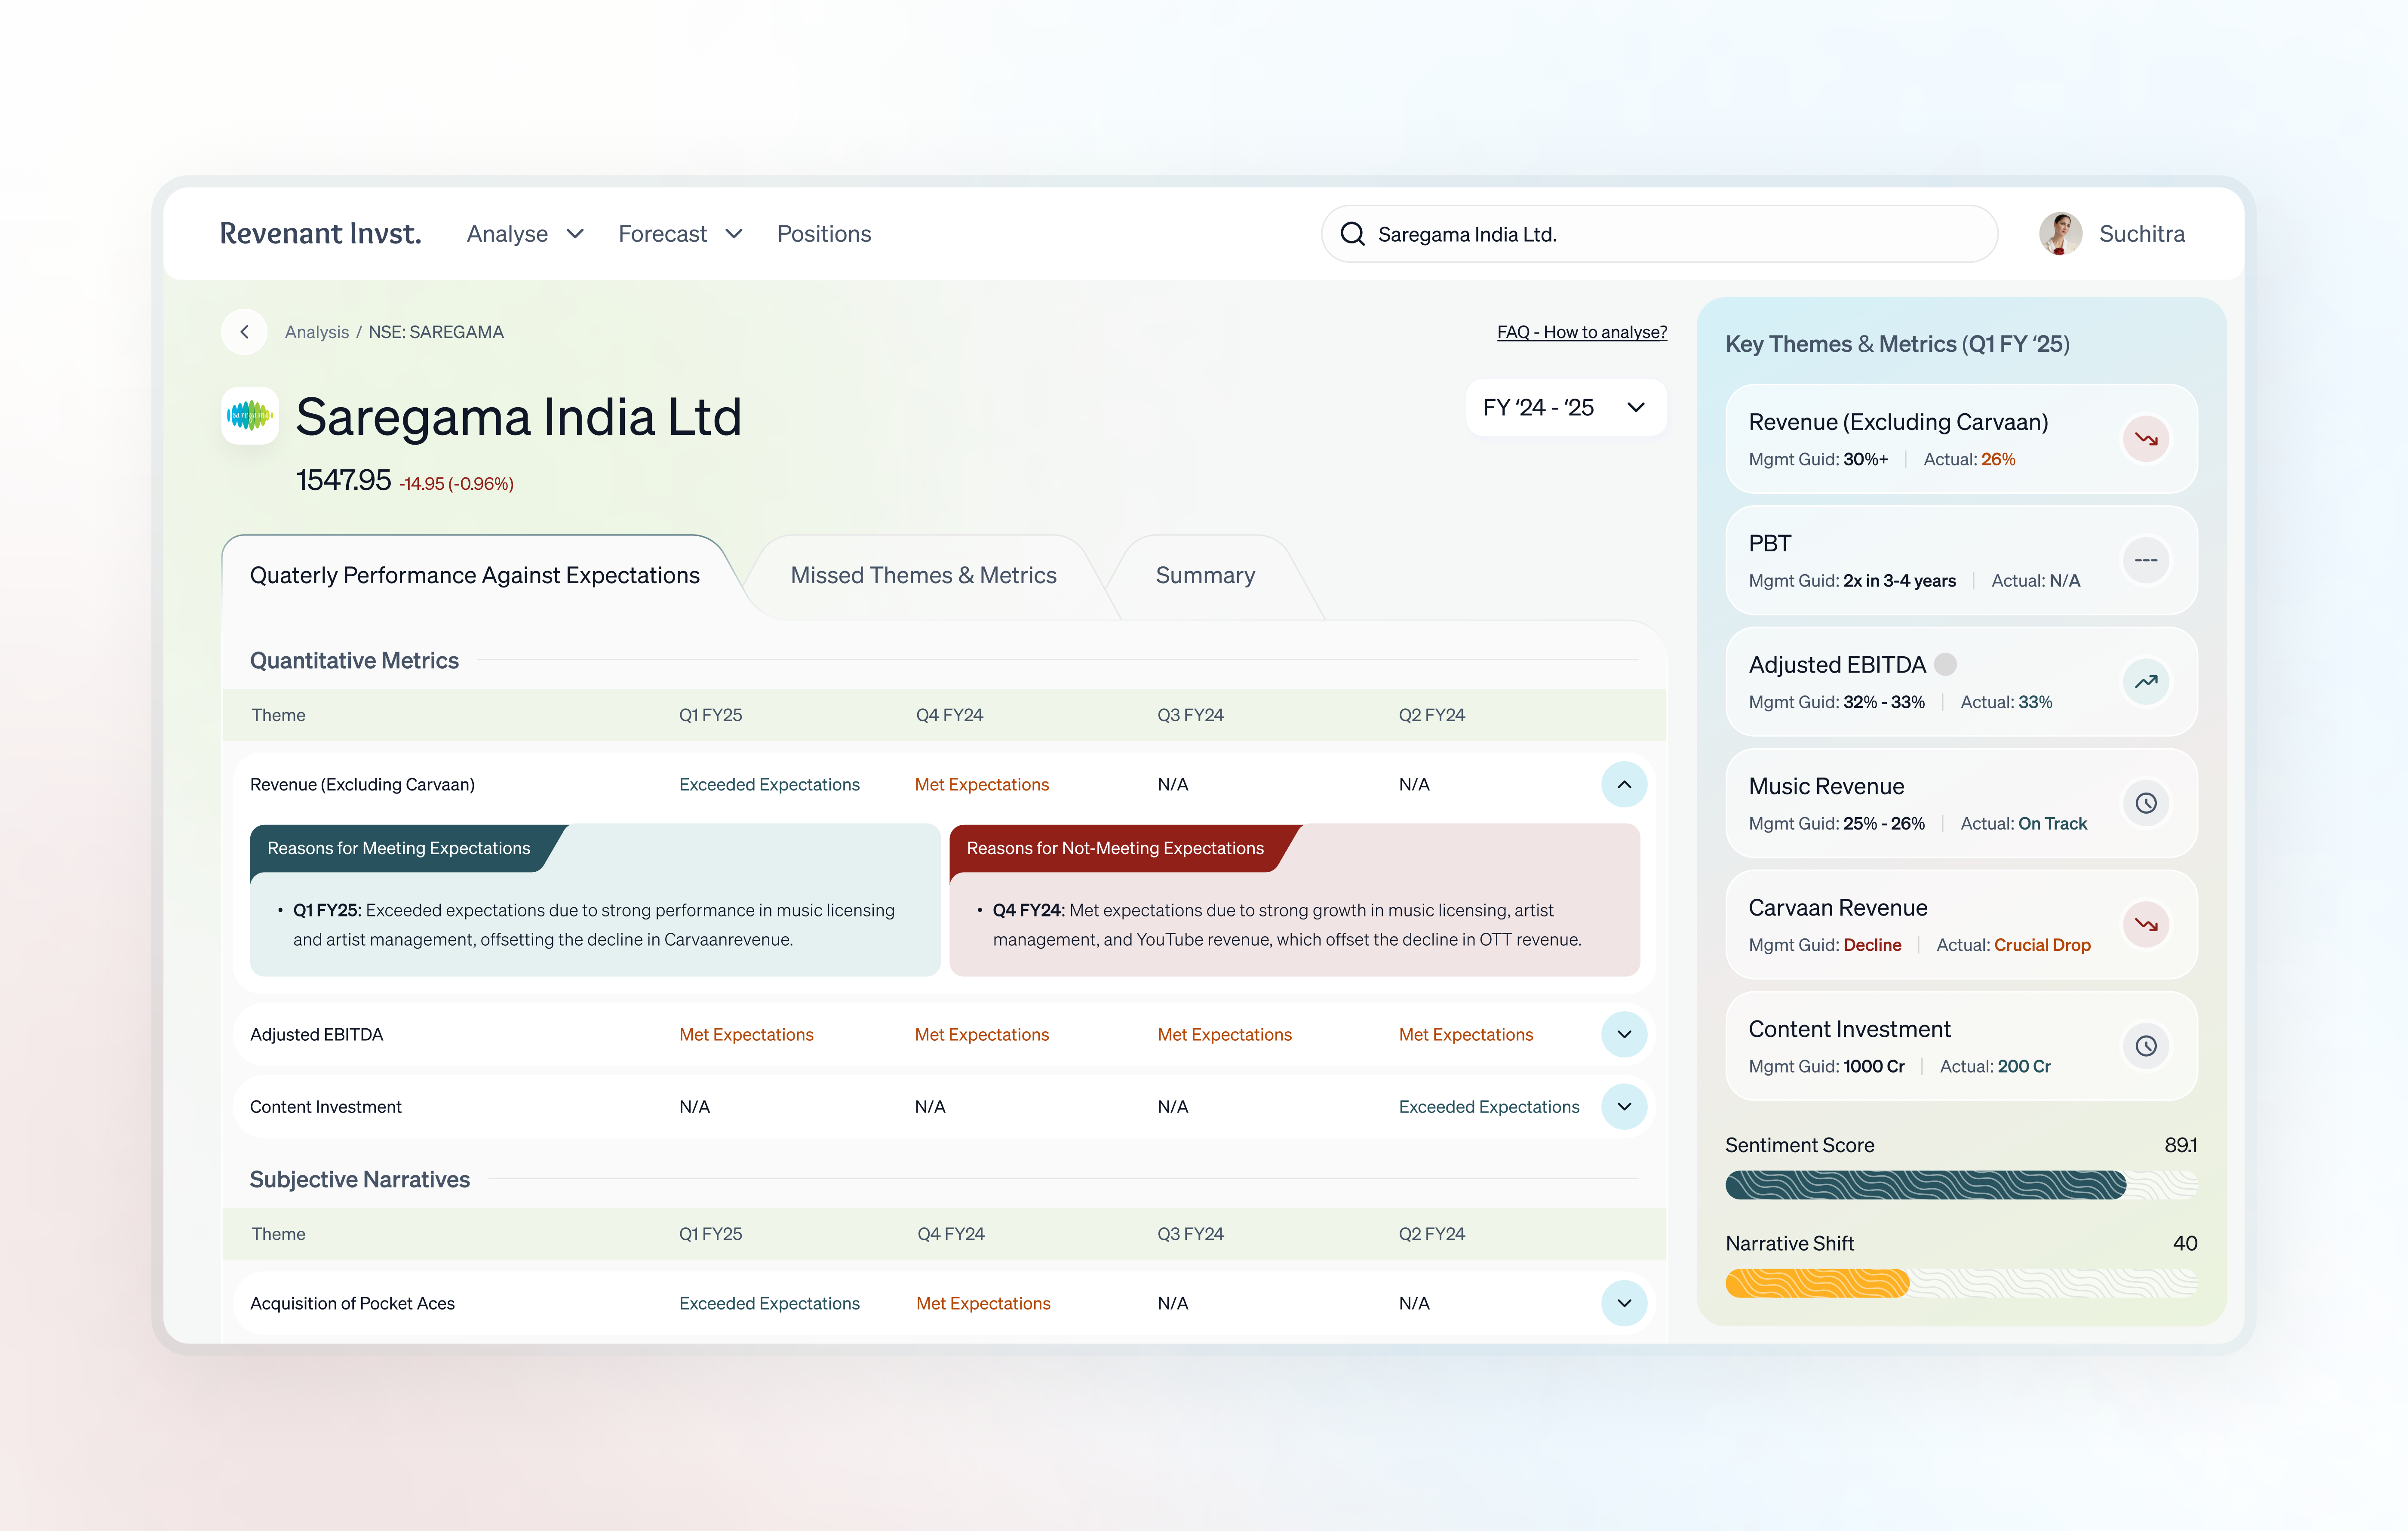Expand the Acquisition of Pocket Aces row
The image size is (2408, 1531).
[x=1625, y=1303]
